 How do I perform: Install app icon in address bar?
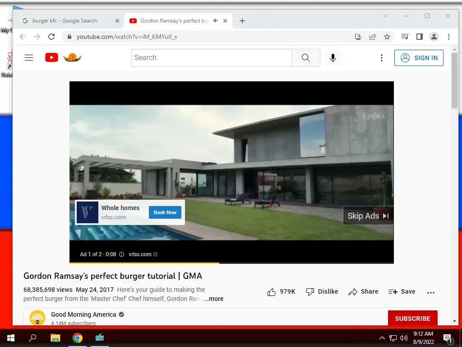click(x=358, y=37)
